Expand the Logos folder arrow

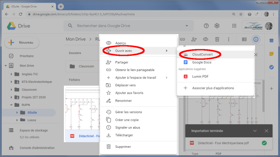click(17, 120)
